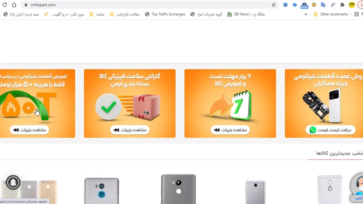Click the notification bell icon
Image resolution: width=363 pixels, height=204 pixels.
(x=13, y=182)
